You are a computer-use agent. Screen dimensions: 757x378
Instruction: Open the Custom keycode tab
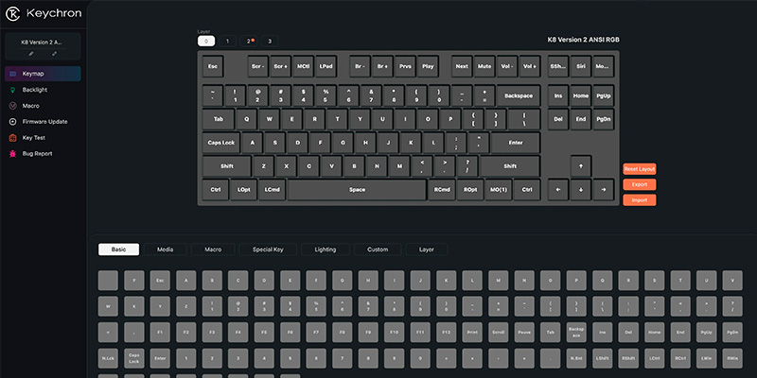point(378,249)
